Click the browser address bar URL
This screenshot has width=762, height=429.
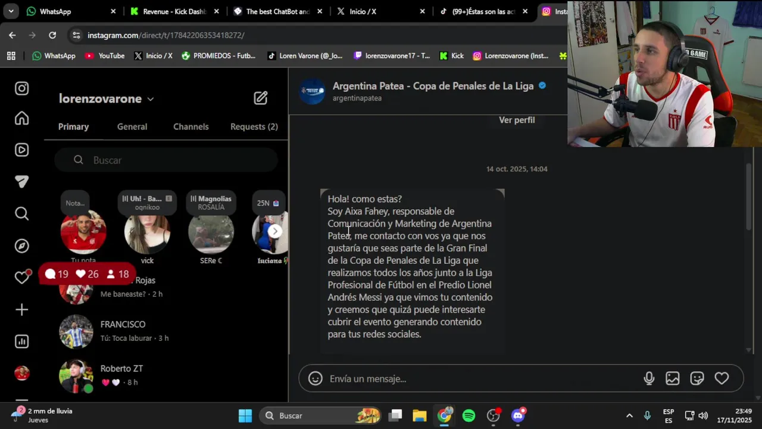[x=166, y=35]
